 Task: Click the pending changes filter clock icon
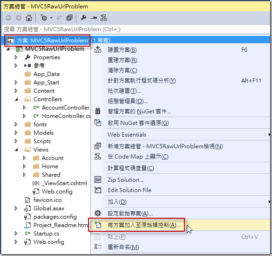43,18
